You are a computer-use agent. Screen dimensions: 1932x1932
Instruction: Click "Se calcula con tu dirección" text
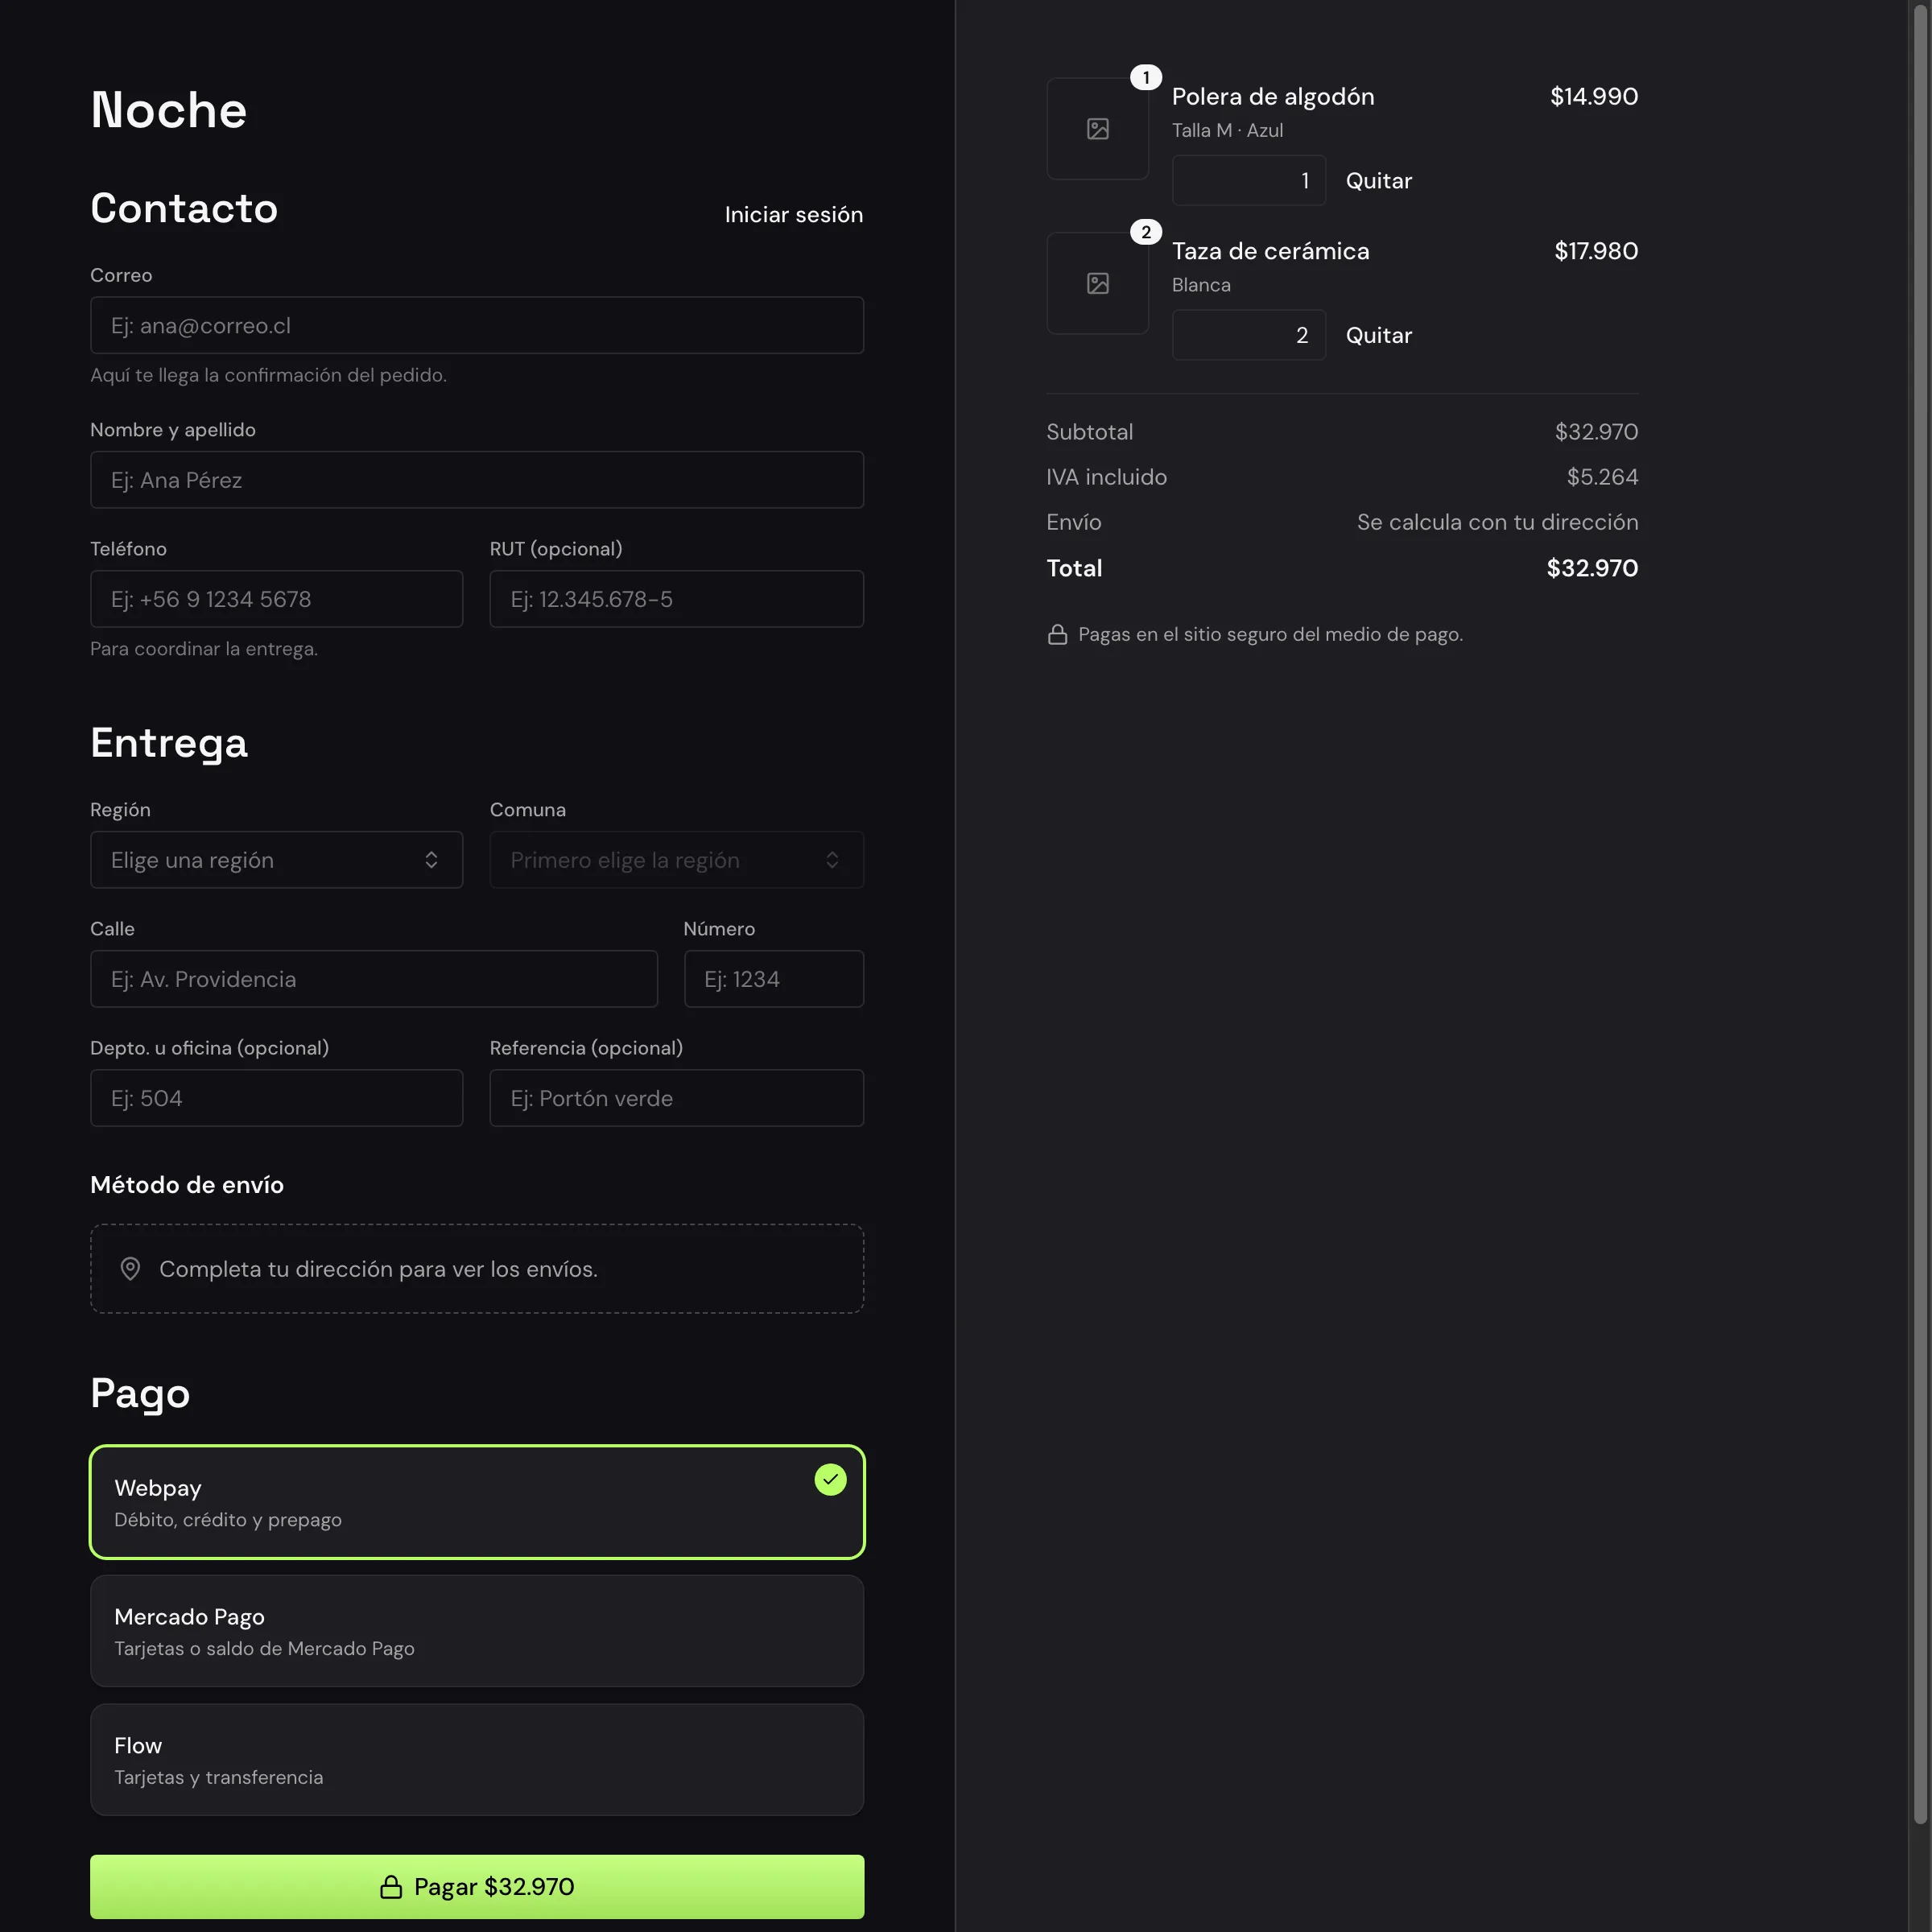click(1497, 522)
